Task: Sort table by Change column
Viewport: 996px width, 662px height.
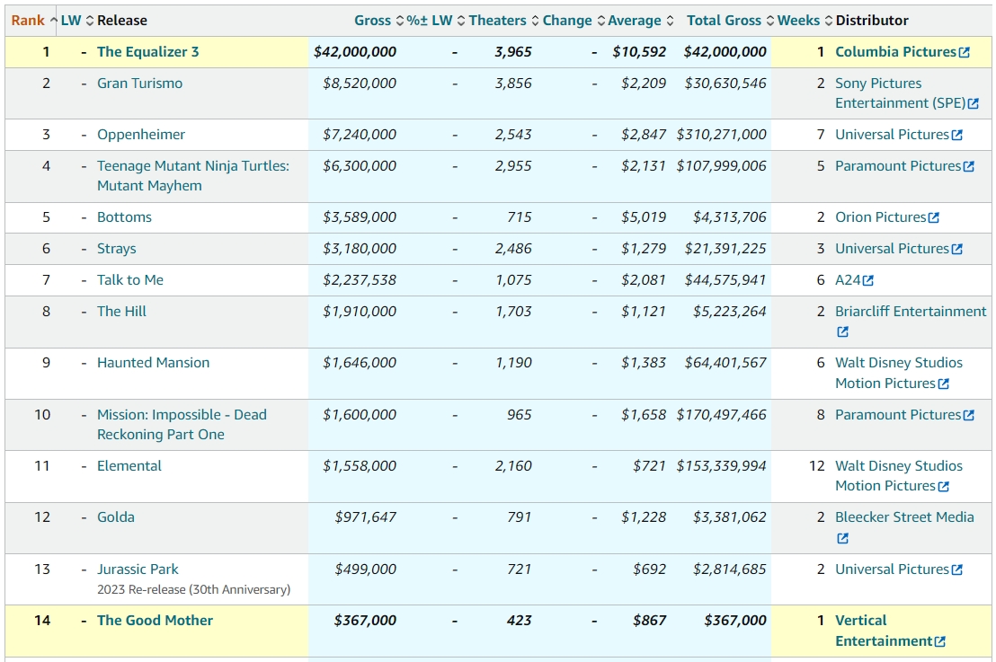Action: pos(574,21)
